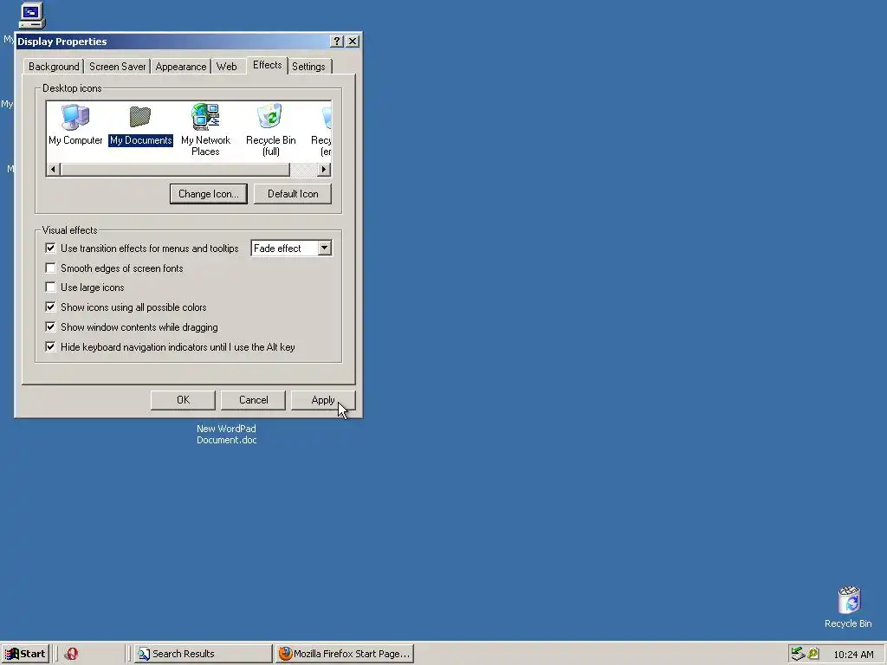Click New WordPad Document.doc on desktop
Viewport: 887px width, 665px height.
226,435
